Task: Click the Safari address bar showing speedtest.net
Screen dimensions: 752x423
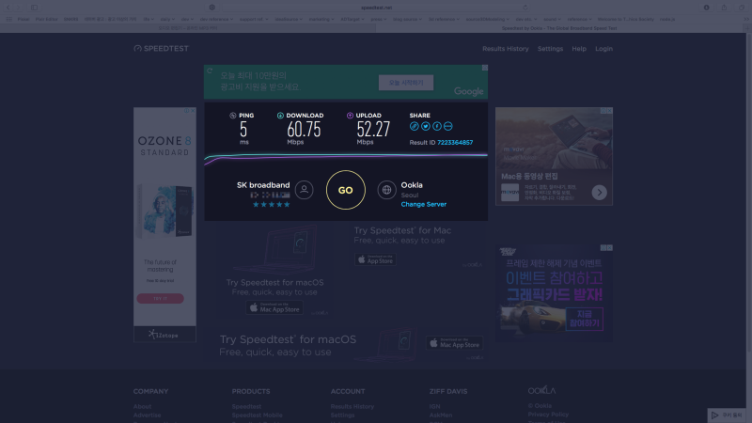Action: point(376,8)
